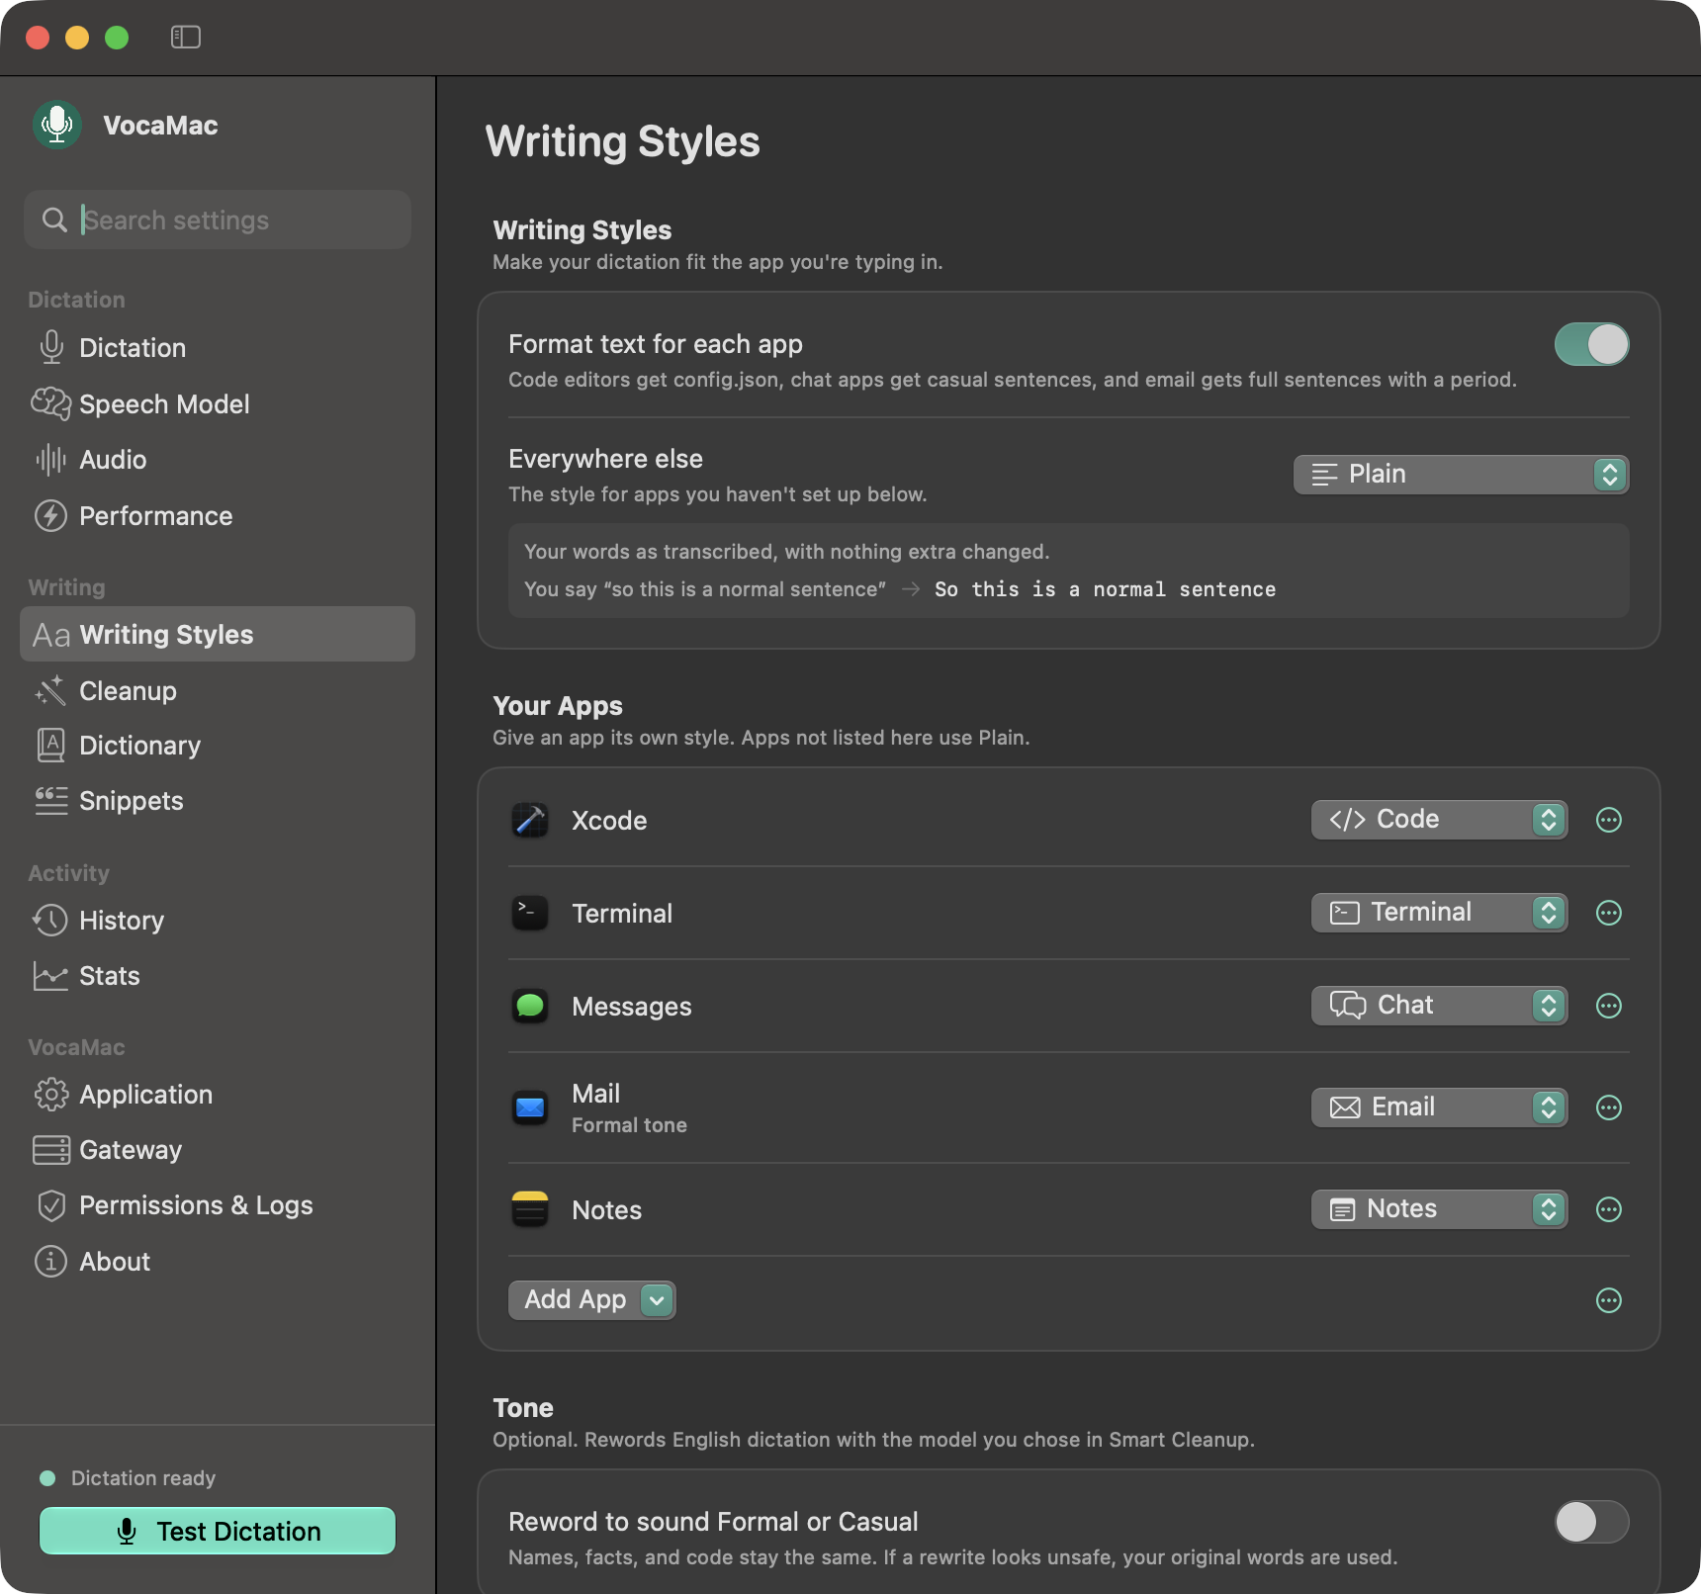Click the Speech Model brain icon
The width and height of the screenshot is (1701, 1594).
tap(51, 403)
